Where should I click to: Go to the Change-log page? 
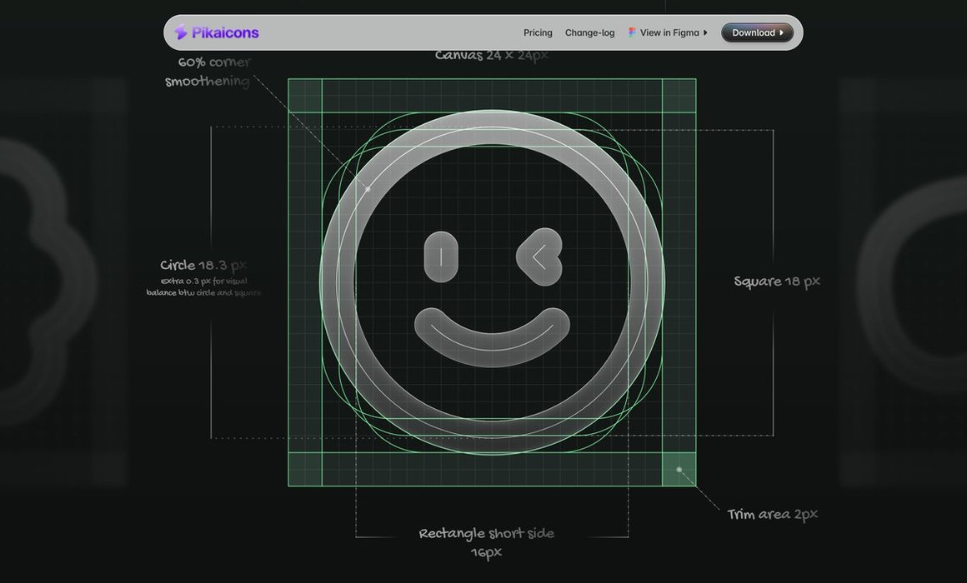tap(589, 32)
